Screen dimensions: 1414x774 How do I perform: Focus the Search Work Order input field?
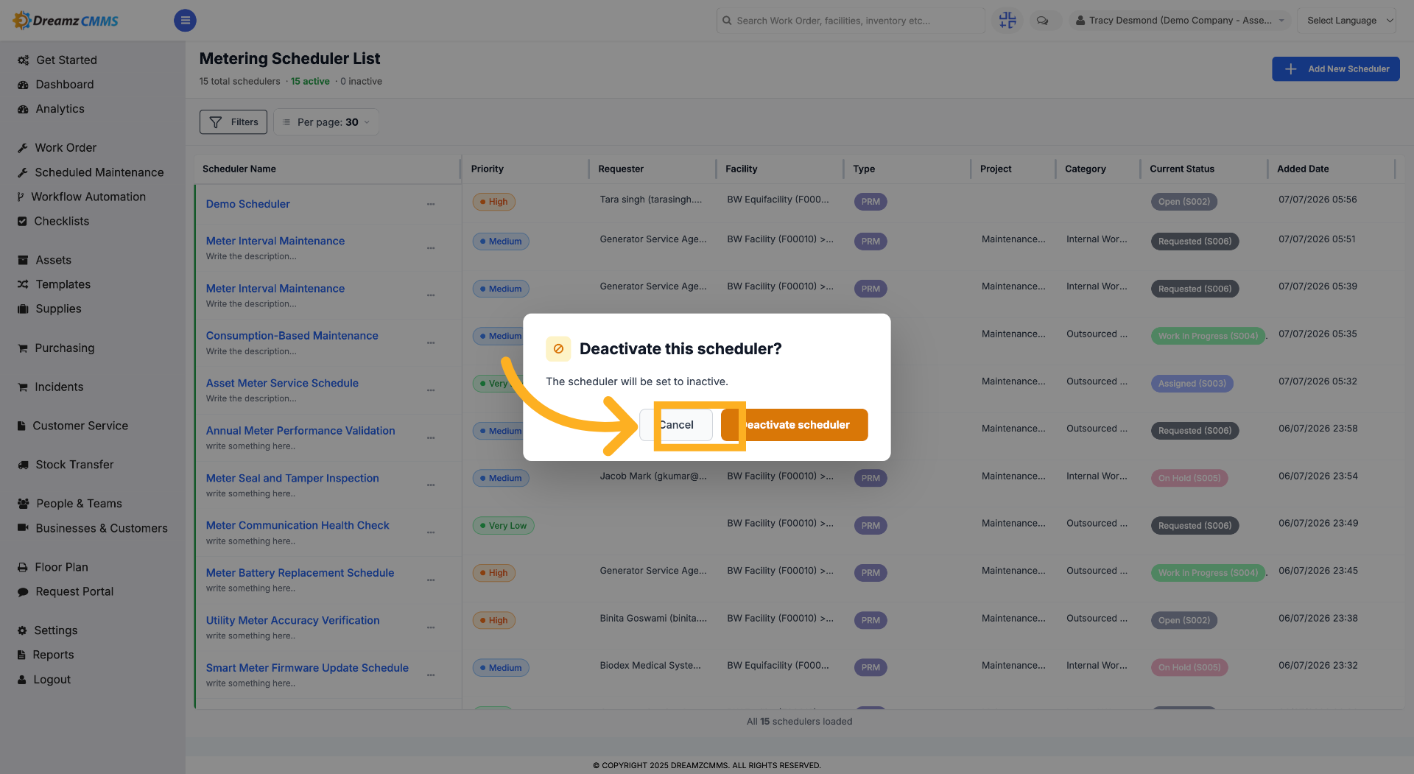[851, 21]
